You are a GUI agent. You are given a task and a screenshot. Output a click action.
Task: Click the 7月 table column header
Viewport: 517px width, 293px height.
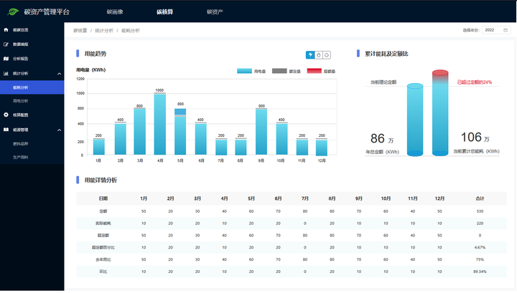[x=305, y=198]
